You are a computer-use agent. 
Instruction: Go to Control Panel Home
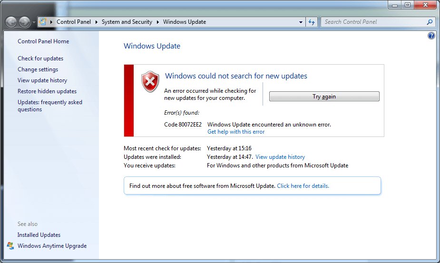43,41
